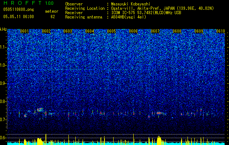Select the filename 0505110600.png

[19, 9]
